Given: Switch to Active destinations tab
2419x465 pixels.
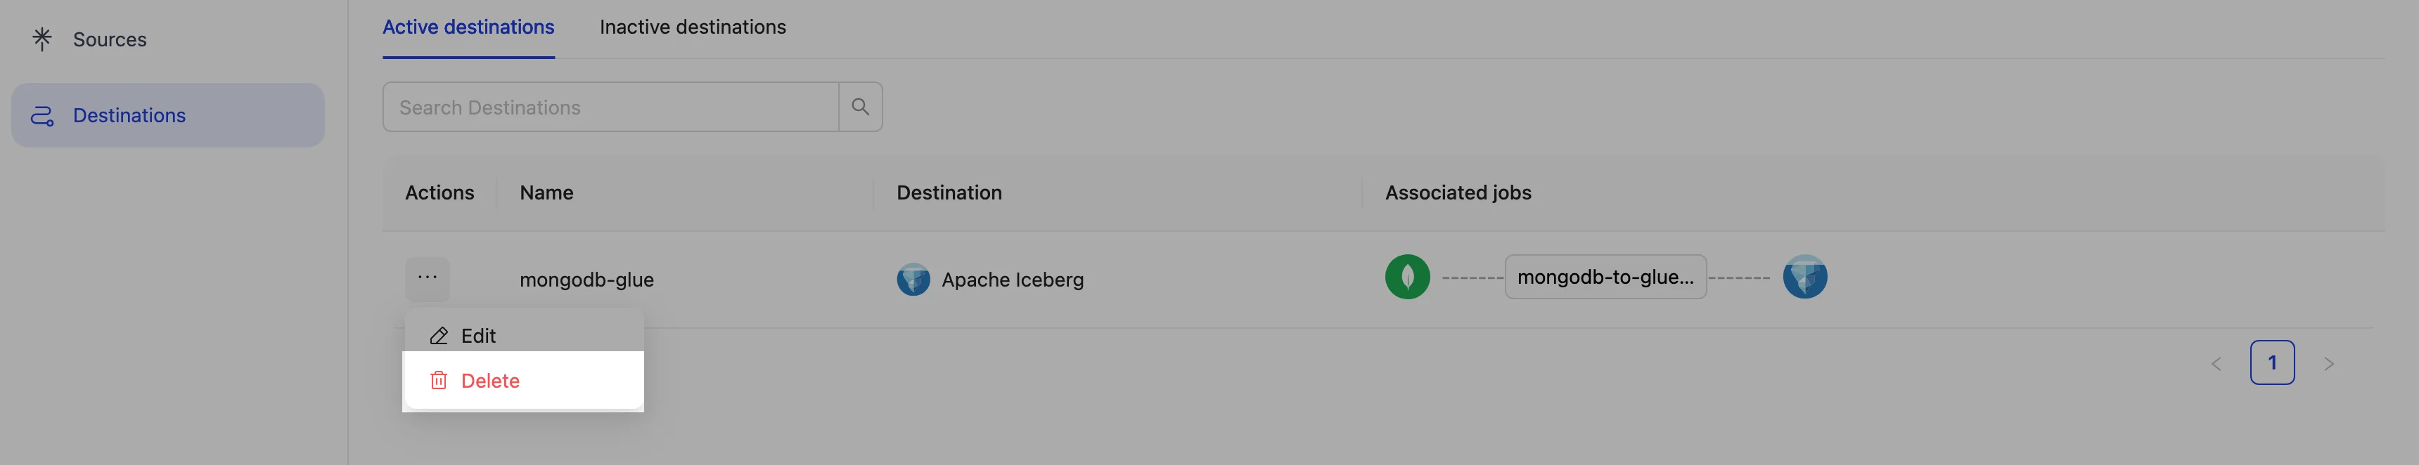Looking at the screenshot, I should pyautogui.click(x=468, y=27).
